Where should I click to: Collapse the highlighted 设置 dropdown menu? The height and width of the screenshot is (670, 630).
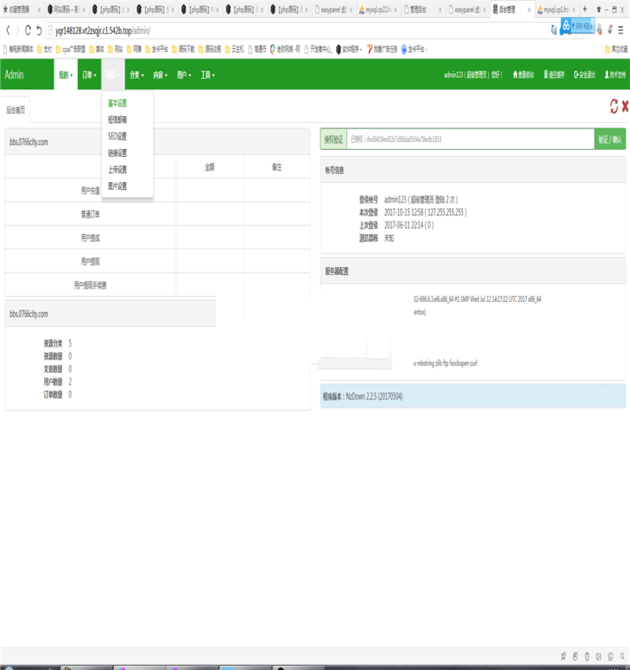(x=113, y=75)
